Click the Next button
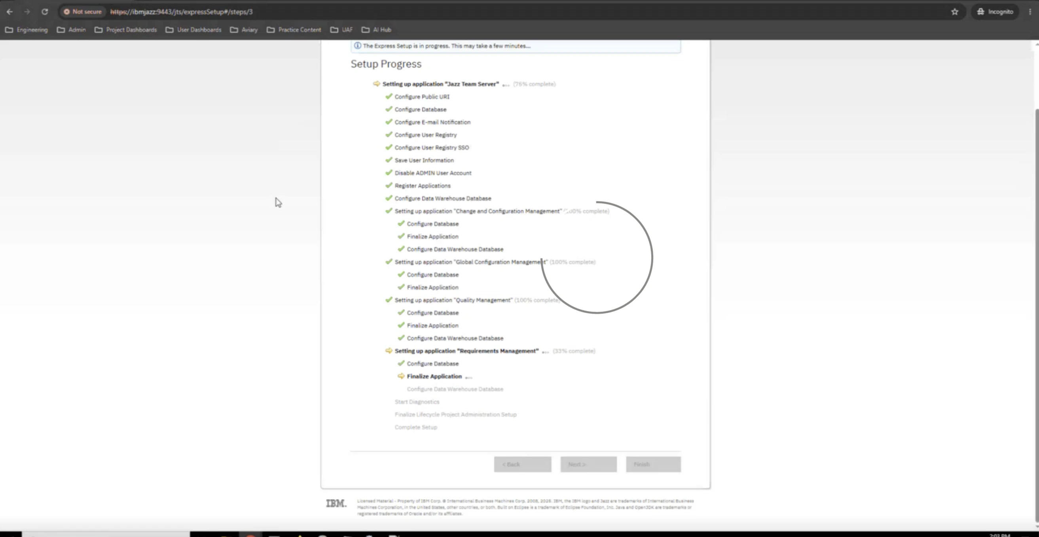Image resolution: width=1039 pixels, height=537 pixels. [x=588, y=464]
